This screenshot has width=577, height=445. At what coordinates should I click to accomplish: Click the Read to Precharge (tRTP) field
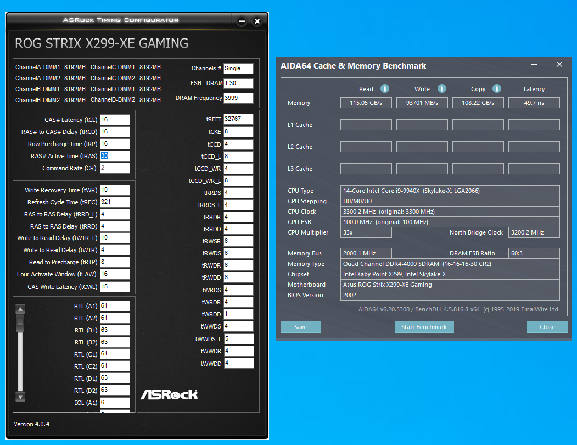click(x=115, y=262)
